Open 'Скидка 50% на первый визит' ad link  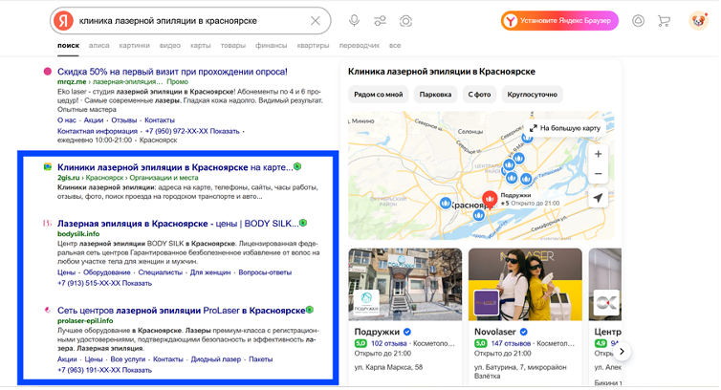(172, 72)
